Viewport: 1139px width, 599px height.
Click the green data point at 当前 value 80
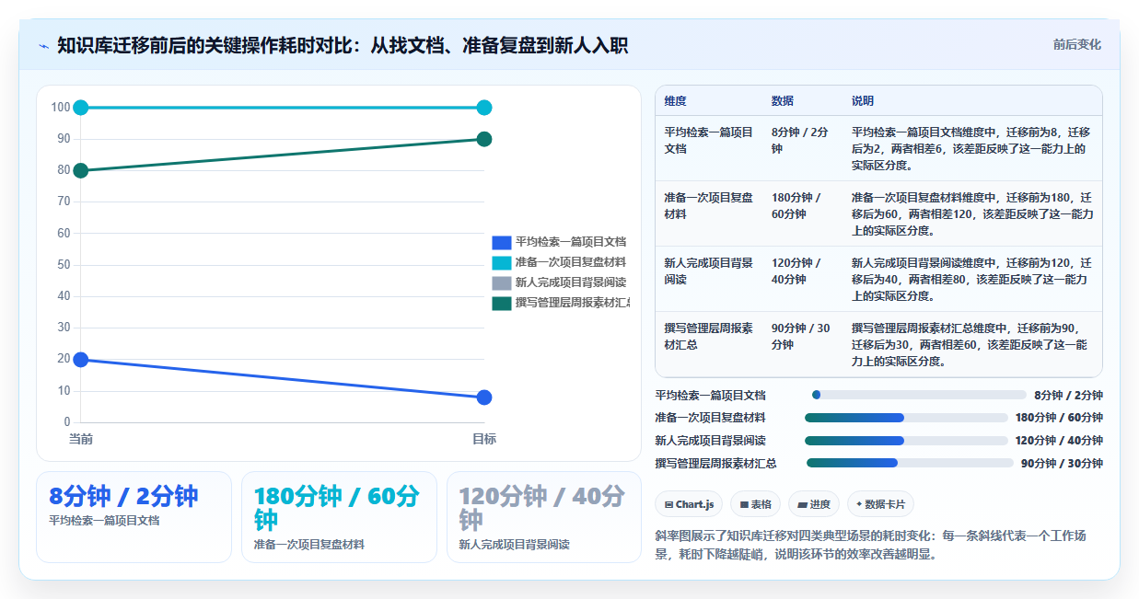(80, 170)
